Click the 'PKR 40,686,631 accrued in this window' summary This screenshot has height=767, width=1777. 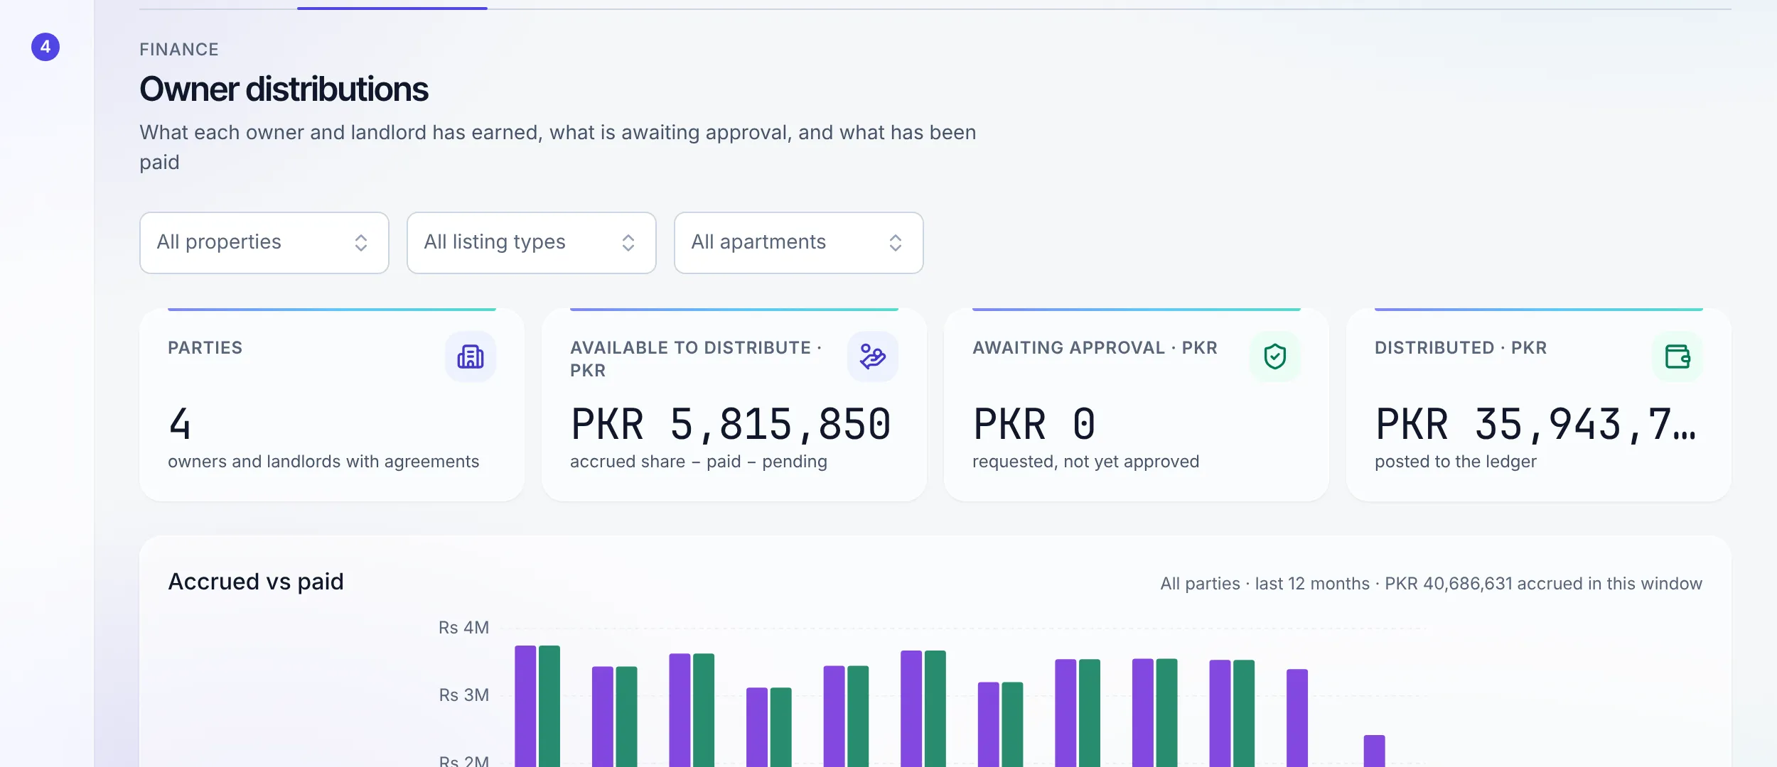[1543, 584]
